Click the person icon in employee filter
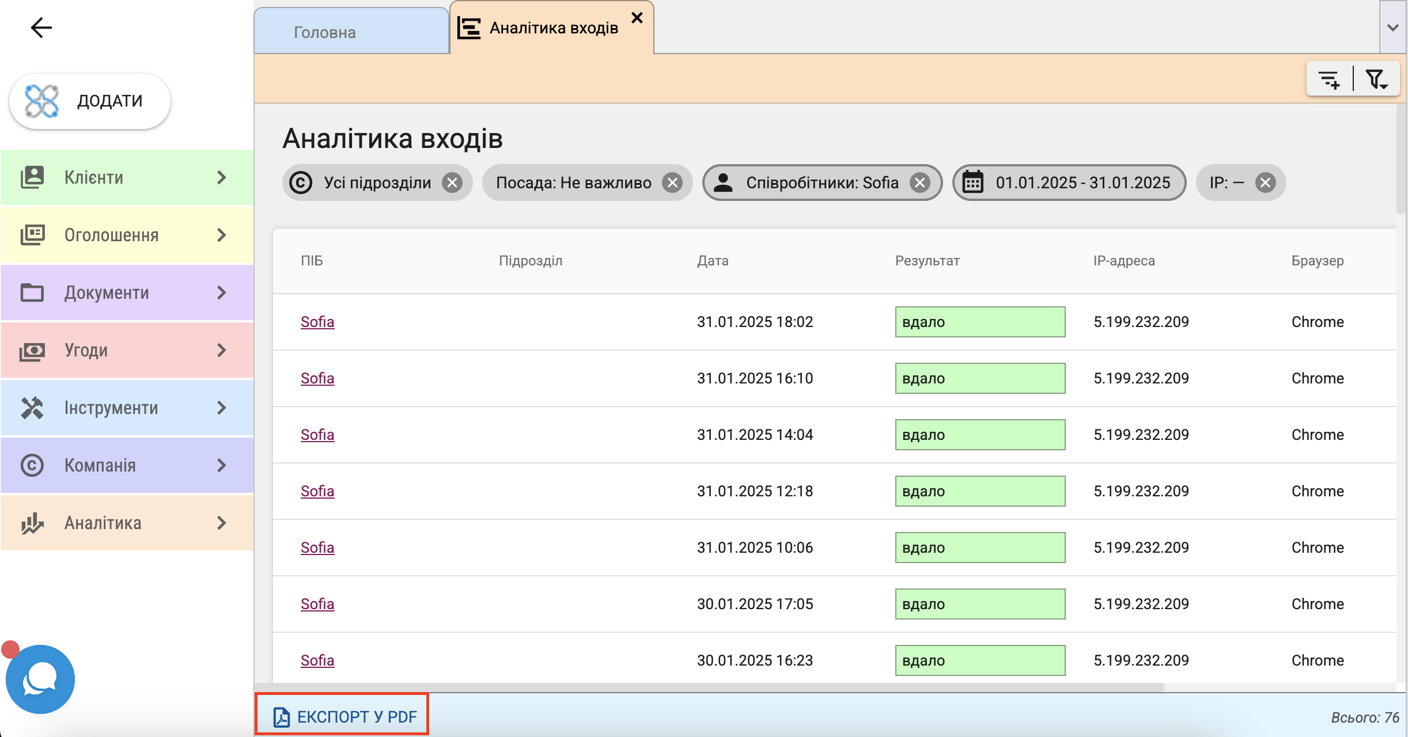The width and height of the screenshot is (1408, 737). click(723, 183)
